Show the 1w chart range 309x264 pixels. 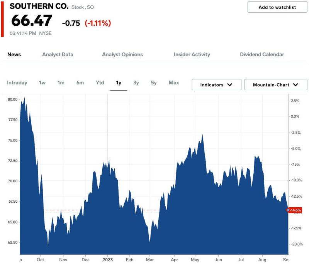pos(42,82)
